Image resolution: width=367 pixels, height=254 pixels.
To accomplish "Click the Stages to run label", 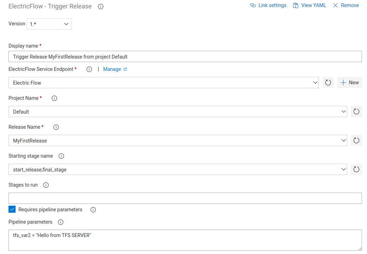I will pyautogui.click(x=23, y=185).
